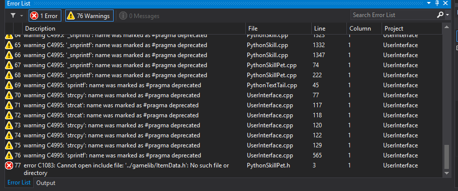458x191 pixels.
Task: Select the error icon on row 77
Action: click(x=9, y=165)
